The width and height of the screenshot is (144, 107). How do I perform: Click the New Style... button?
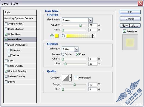pyautogui.click(x=130, y=26)
